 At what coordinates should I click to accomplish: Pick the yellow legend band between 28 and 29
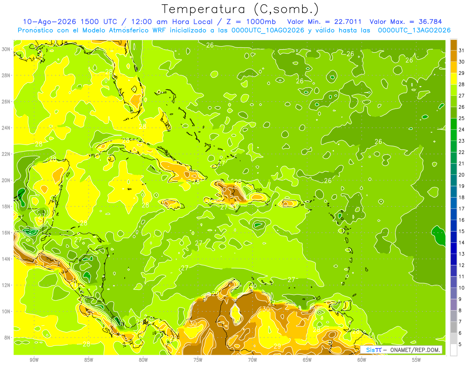coord(454,79)
